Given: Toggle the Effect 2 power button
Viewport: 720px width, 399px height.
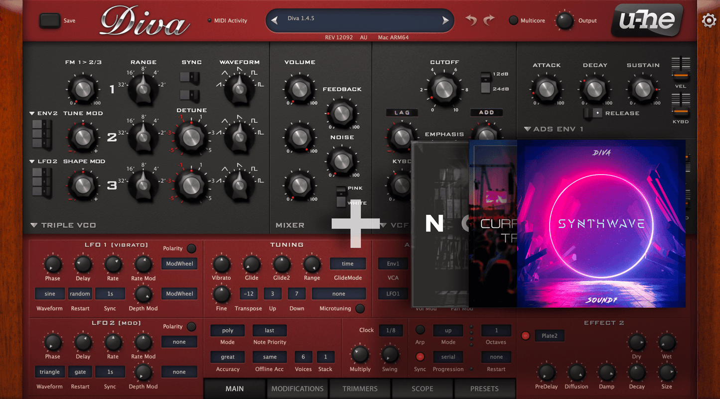Looking at the screenshot, I should [525, 336].
